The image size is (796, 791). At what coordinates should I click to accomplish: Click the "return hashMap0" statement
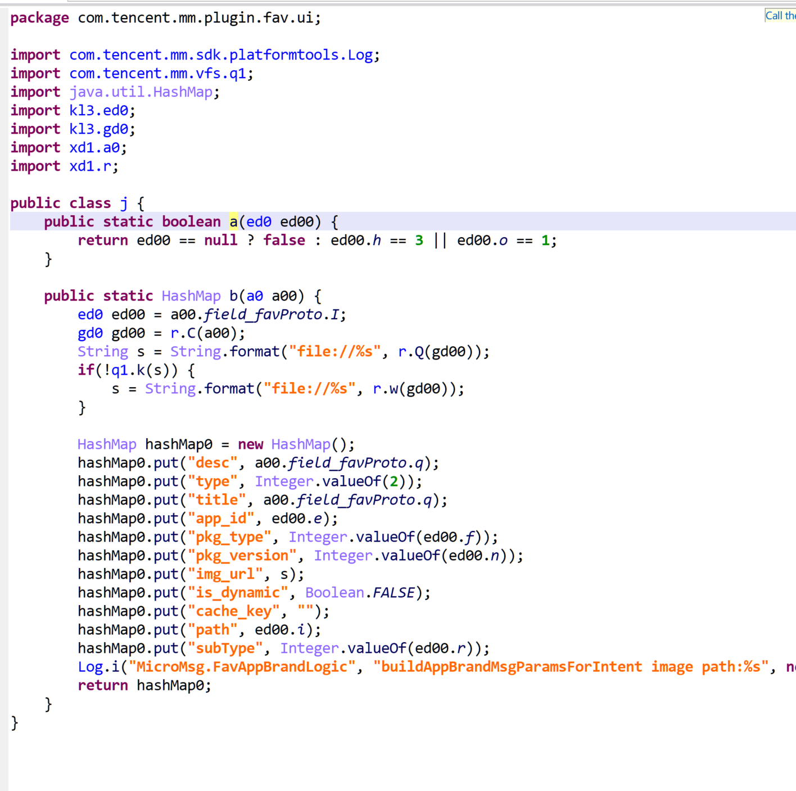144,685
